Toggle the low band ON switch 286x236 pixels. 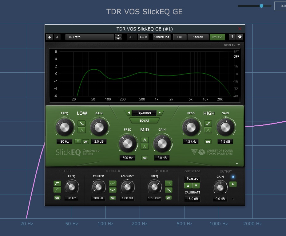click(85, 142)
